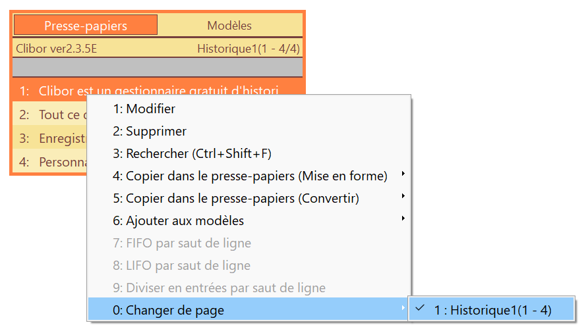
Task: Switch to the Presse-papiers tab
Action: point(86,25)
